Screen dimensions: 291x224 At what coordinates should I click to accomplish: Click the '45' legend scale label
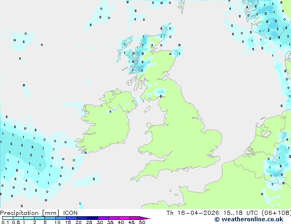point(131,222)
